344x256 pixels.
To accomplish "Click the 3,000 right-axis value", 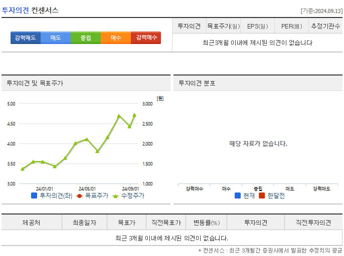I will point(147,103).
